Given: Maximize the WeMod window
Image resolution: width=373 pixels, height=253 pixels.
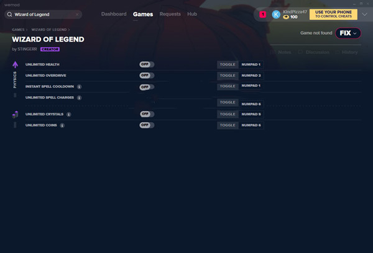Looking at the screenshot, I should click(x=361, y=4).
